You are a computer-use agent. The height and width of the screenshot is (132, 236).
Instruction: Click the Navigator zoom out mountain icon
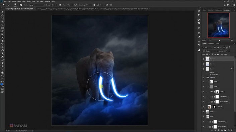[210, 40]
